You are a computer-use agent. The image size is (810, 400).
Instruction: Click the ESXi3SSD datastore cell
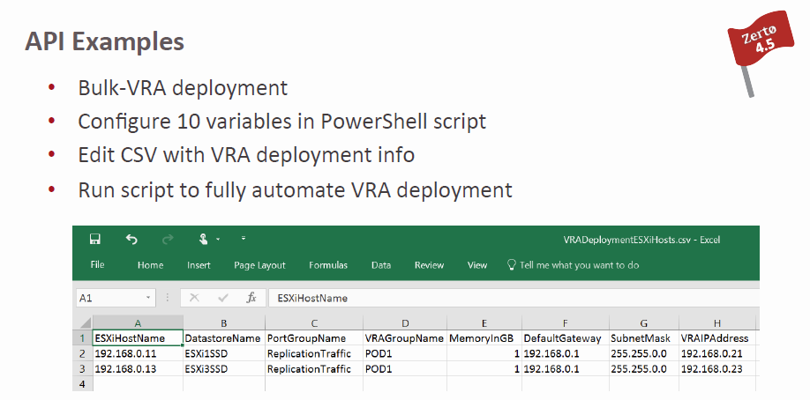(224, 369)
